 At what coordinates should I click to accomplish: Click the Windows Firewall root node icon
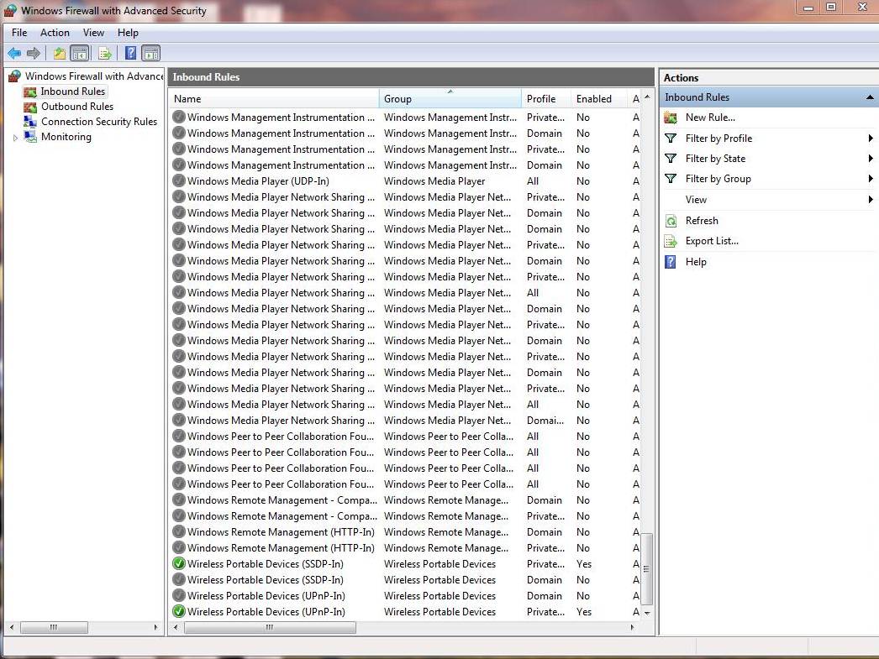click(14, 76)
